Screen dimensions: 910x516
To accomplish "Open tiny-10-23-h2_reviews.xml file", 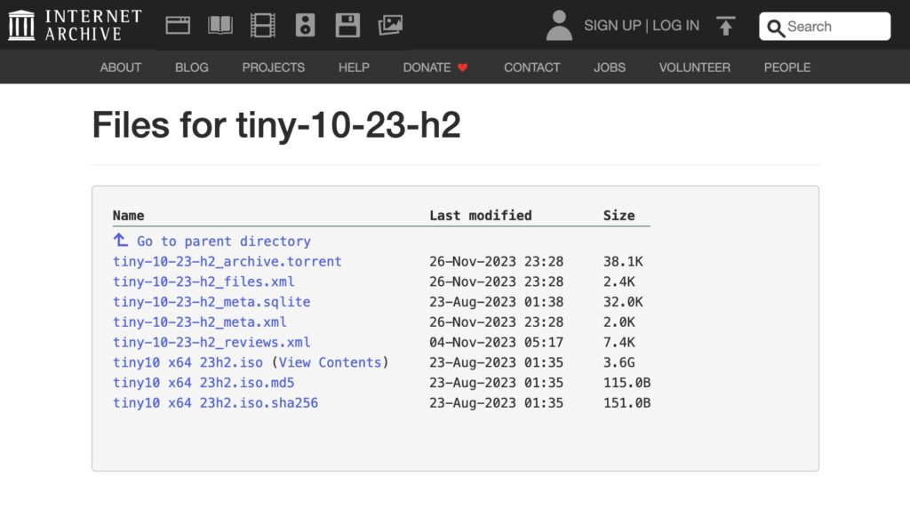I will click(212, 342).
